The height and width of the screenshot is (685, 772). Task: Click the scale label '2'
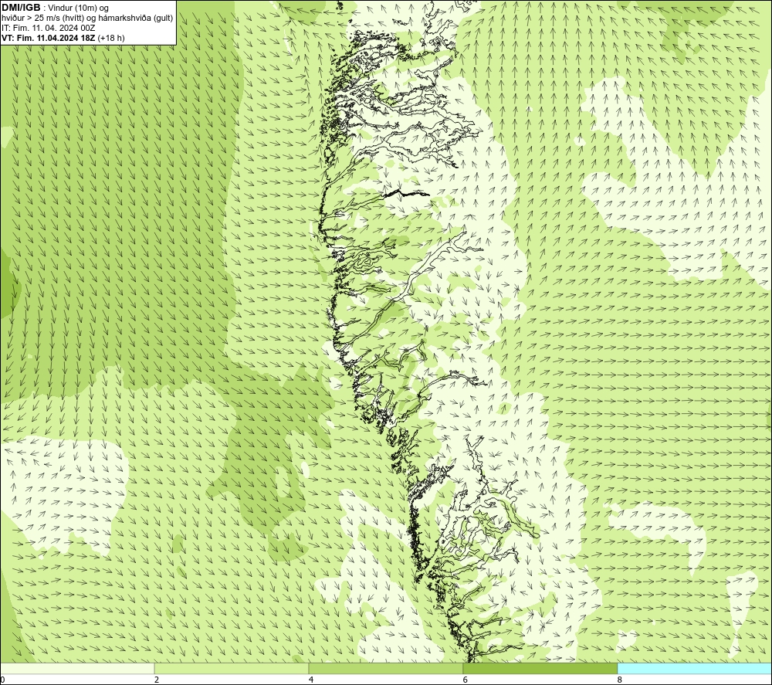[x=157, y=680]
